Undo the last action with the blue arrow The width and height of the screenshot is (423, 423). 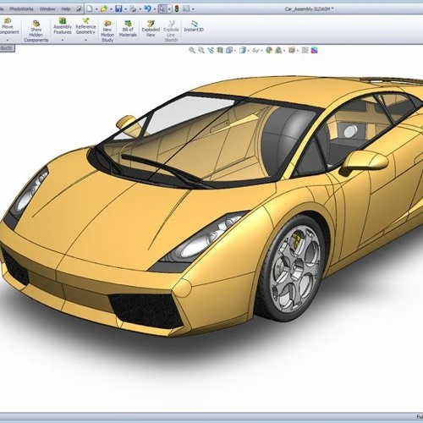click(147, 8)
